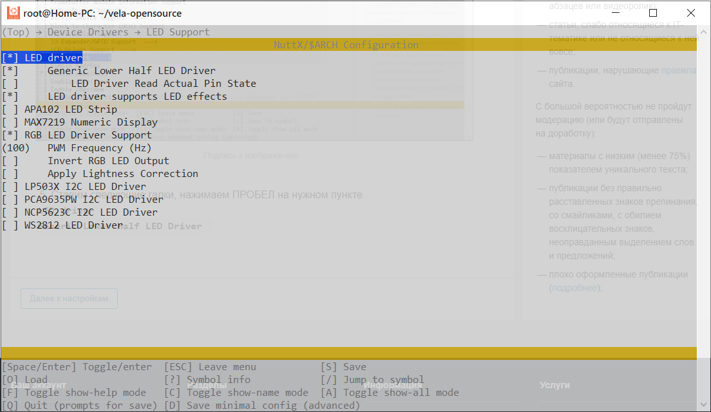Enable NCP5623C I2C LED Driver
The image size is (711, 412).
[10, 212]
